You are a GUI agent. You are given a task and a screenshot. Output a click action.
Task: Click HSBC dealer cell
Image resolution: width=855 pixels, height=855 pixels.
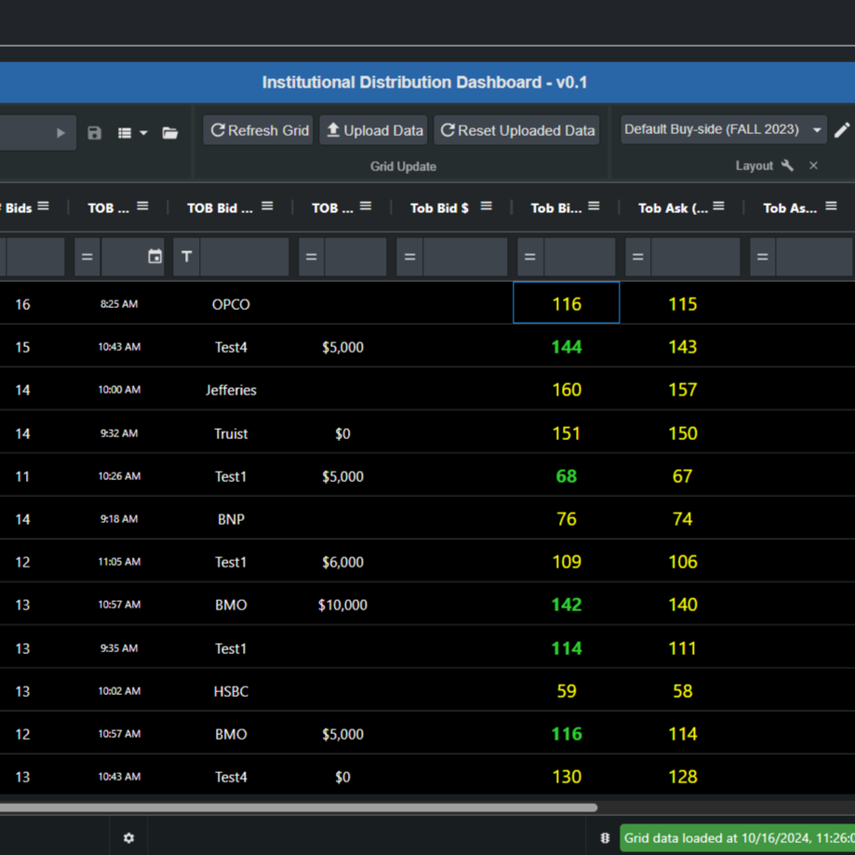point(231,691)
